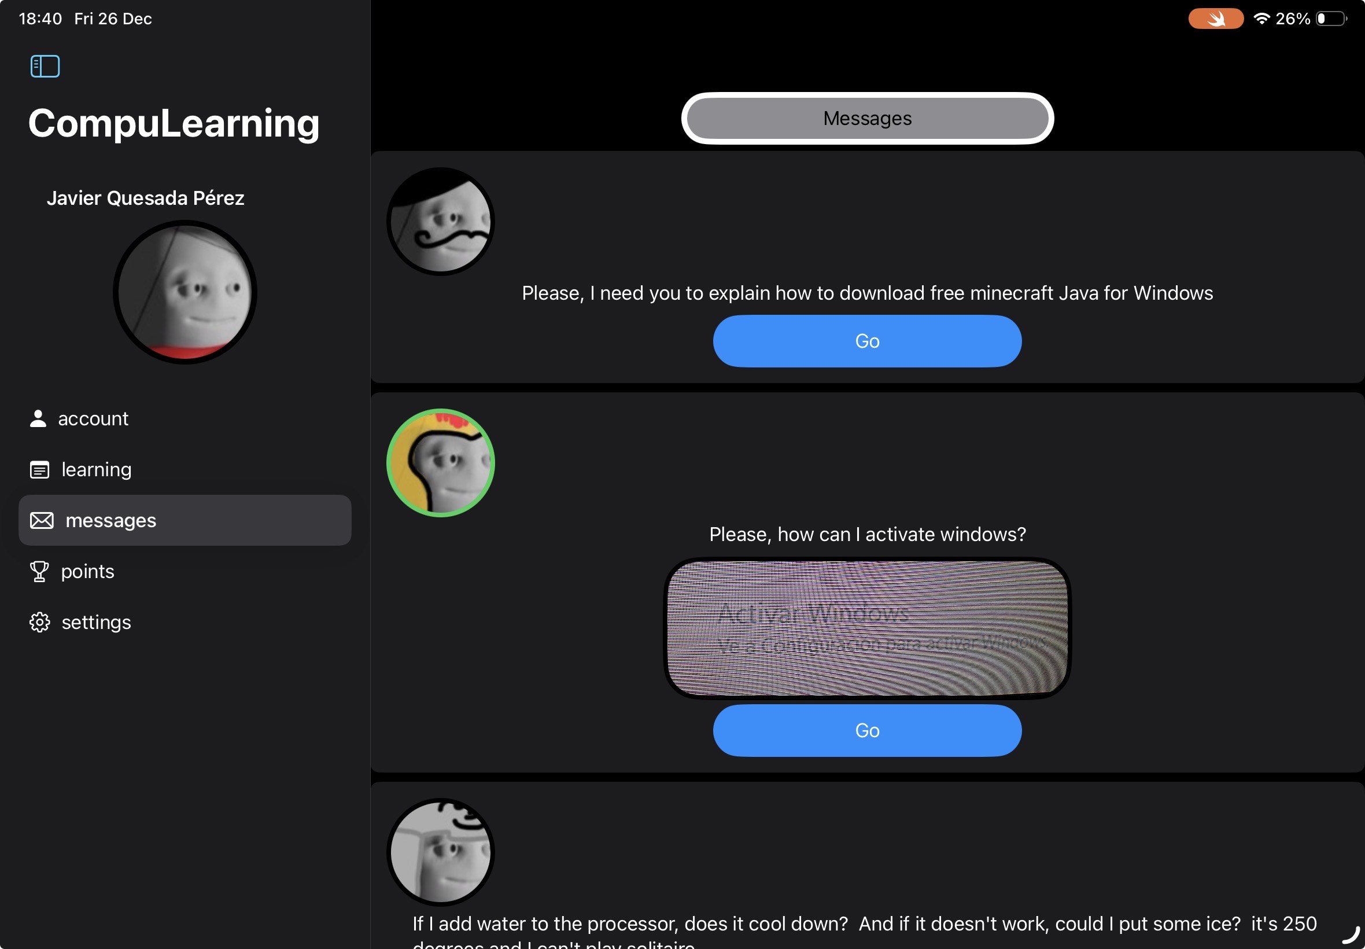This screenshot has height=949, width=1365.
Task: Toggle the sidebar collapse icon
Action: click(x=45, y=66)
